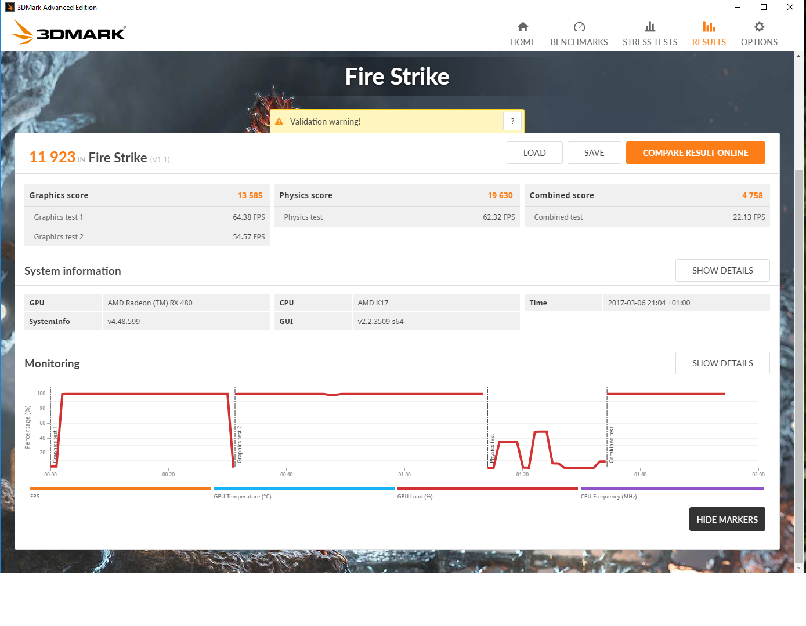The width and height of the screenshot is (806, 626).
Task: Click the HIDE MARKERS button
Action: (727, 519)
